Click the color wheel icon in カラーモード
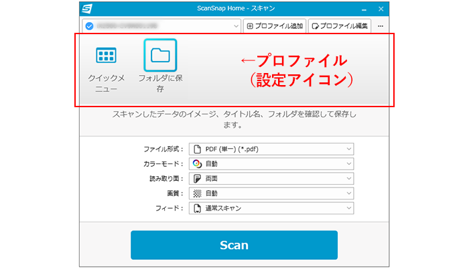469x268 pixels. (x=197, y=163)
